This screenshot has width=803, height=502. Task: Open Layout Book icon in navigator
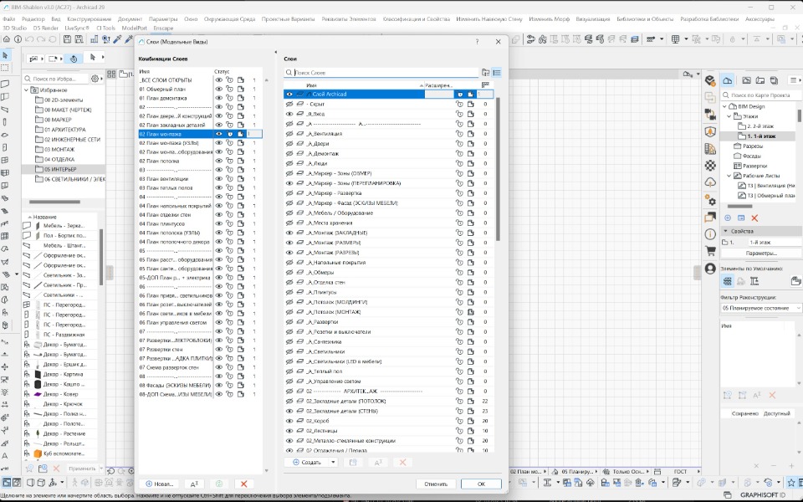click(760, 80)
